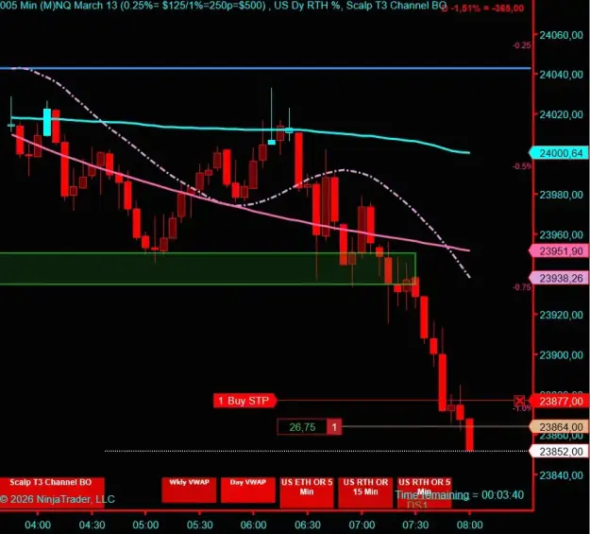This screenshot has height=534, width=590.
Task: Click the 24040,00 price axis label
Action: click(561, 75)
